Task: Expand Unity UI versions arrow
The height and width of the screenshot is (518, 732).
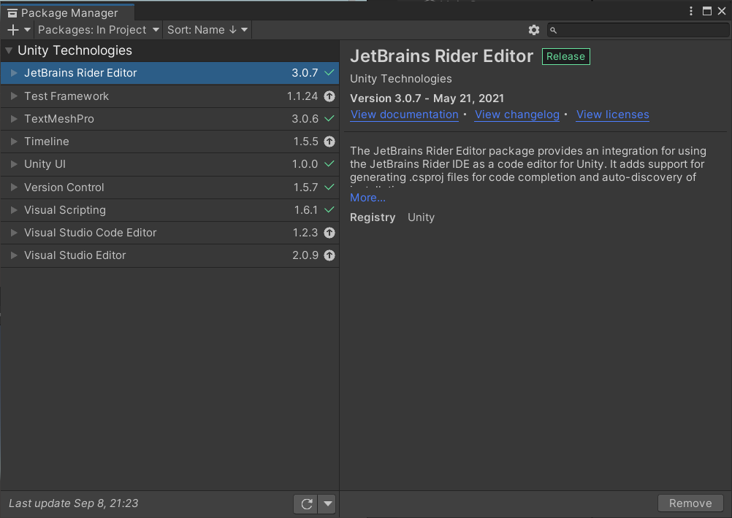Action: coord(14,164)
